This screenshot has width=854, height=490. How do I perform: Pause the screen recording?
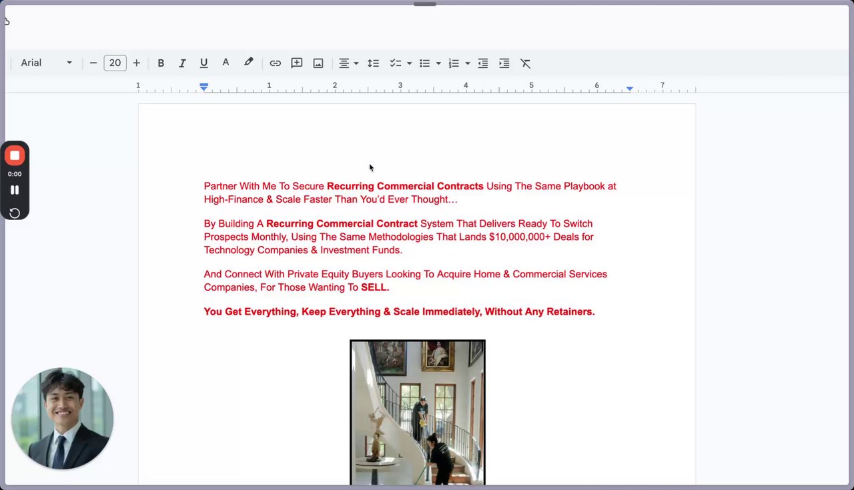pos(15,190)
